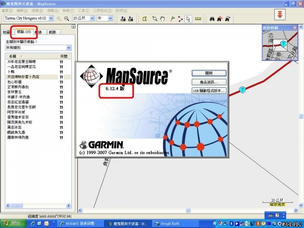
Task: Click the Find Places binoculars icon
Action: coord(212,19)
